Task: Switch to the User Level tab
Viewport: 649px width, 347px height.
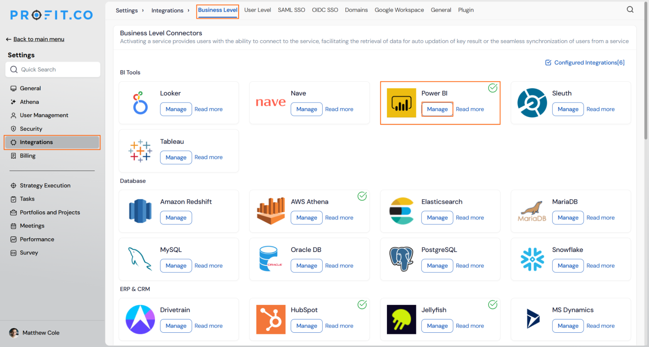Action: pos(257,10)
